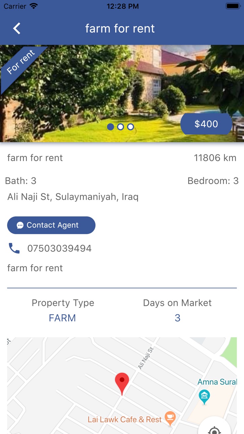Go back using the header arrow

(17, 29)
